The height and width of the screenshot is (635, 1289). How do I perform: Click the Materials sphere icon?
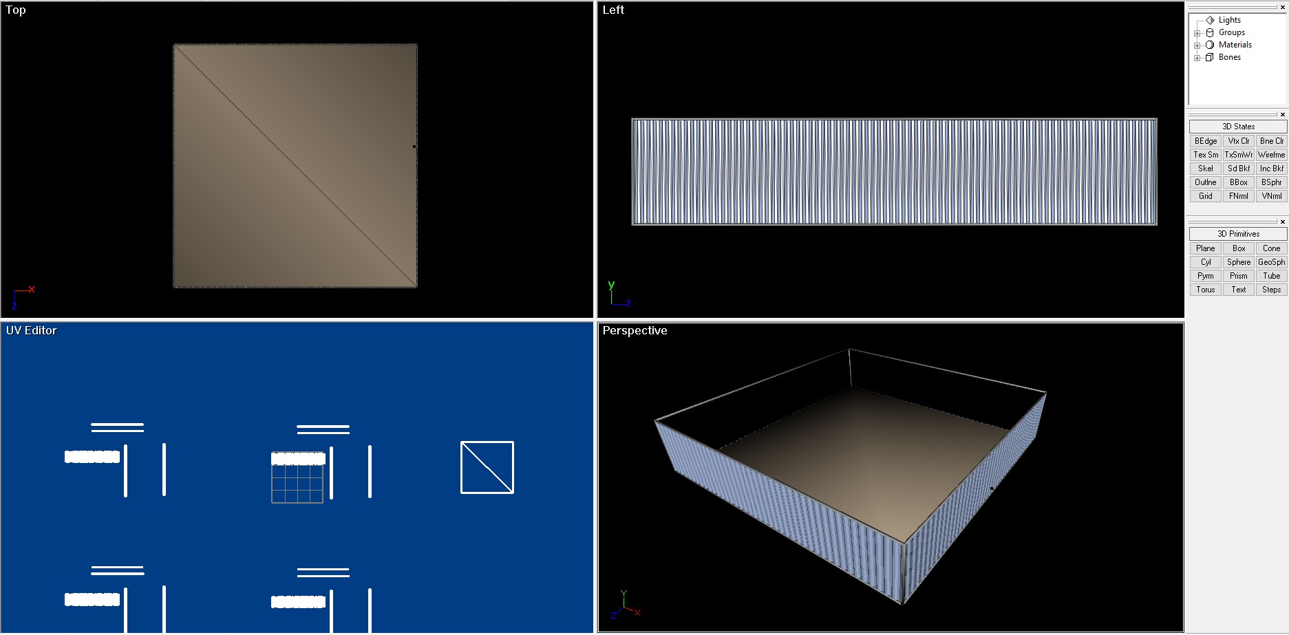(1210, 45)
